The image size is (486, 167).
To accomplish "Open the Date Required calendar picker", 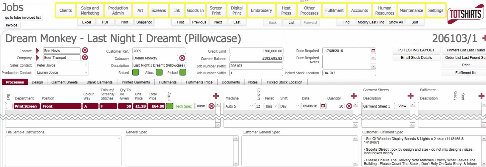I will (x=373, y=51).
